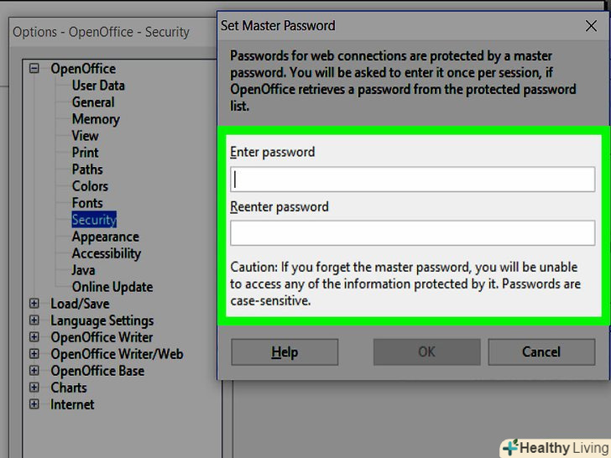Click the Enter password field

click(x=412, y=180)
